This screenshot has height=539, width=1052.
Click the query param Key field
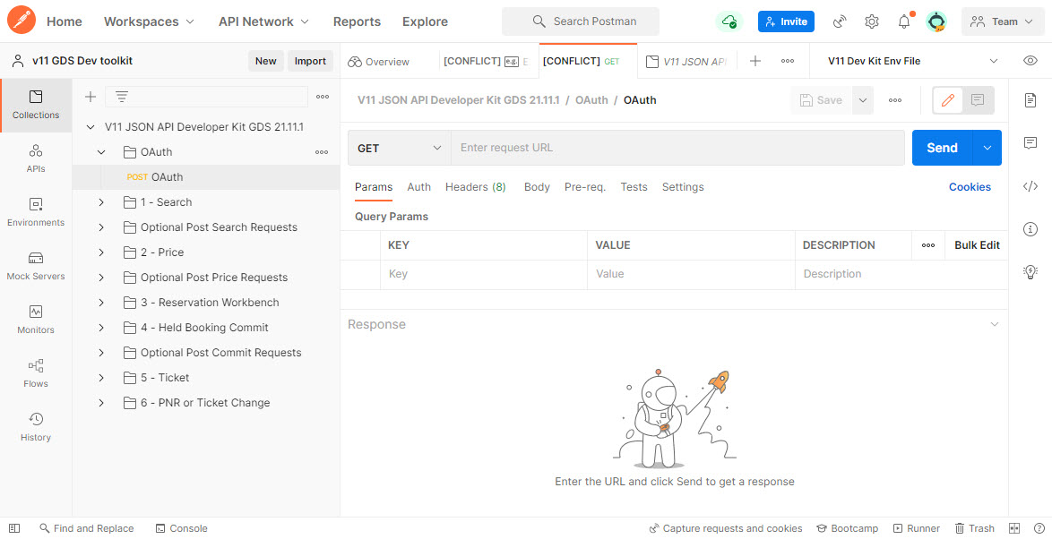click(x=484, y=274)
